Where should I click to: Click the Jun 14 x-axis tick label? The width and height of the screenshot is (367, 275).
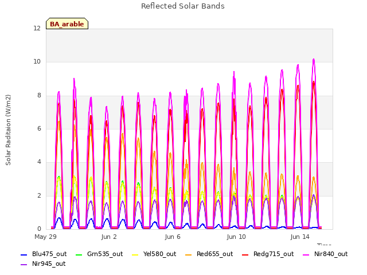[x=300, y=237]
